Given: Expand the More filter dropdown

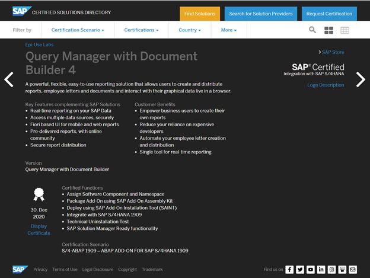Looking at the screenshot, I should tap(229, 30).
